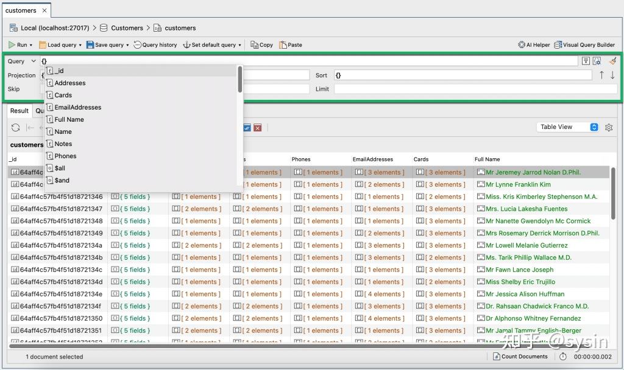Click the sort ascending up arrow
This screenshot has width=624, height=370.
[x=601, y=75]
